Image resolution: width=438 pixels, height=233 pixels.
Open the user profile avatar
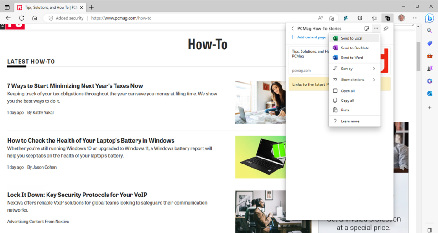(401, 18)
